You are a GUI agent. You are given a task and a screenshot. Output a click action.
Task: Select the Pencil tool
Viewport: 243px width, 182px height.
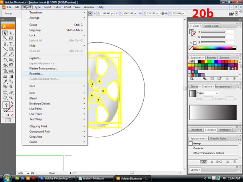[11, 54]
